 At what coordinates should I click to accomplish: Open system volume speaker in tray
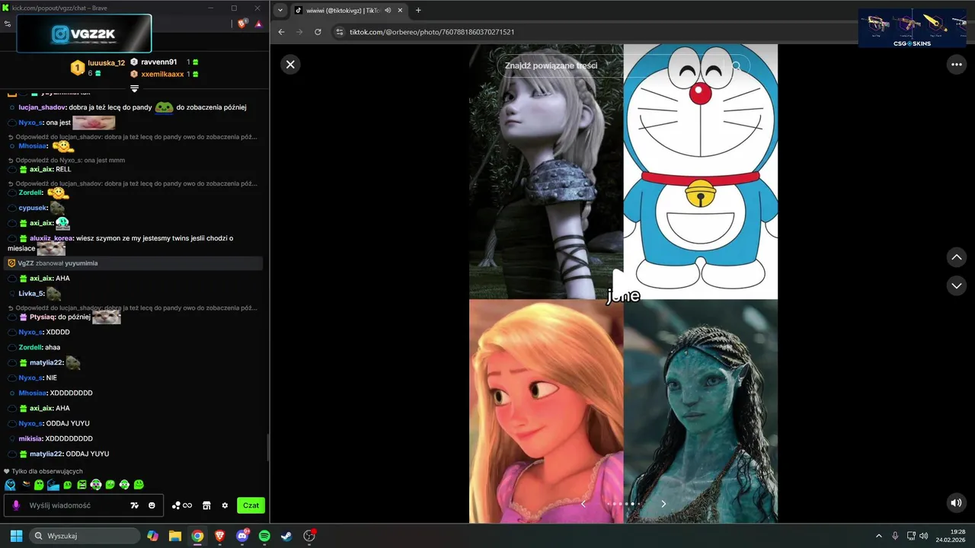pos(924,536)
